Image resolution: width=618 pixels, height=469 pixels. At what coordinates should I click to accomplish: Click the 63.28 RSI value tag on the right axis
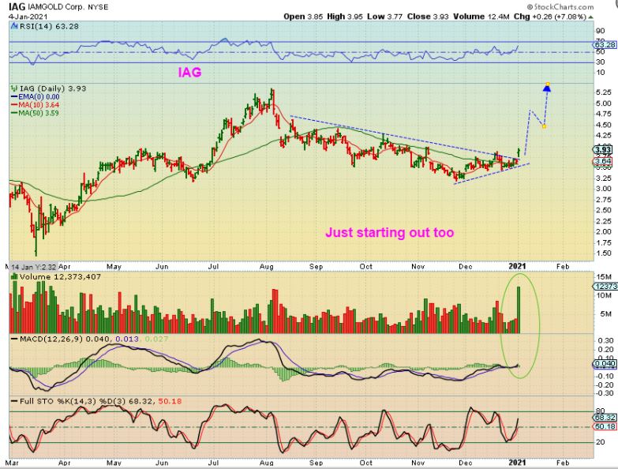(605, 44)
